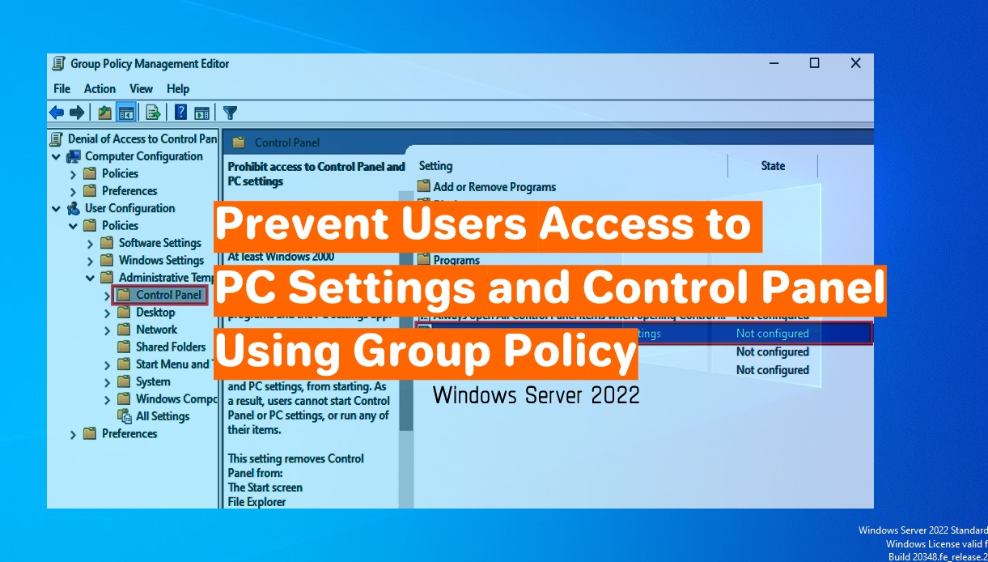Image resolution: width=988 pixels, height=562 pixels.
Task: Toggle the Show/Hide Action Pane icon
Action: tap(202, 113)
